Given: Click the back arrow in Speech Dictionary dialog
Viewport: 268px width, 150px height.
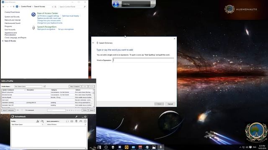Looking at the screenshot, I should pos(93,42).
